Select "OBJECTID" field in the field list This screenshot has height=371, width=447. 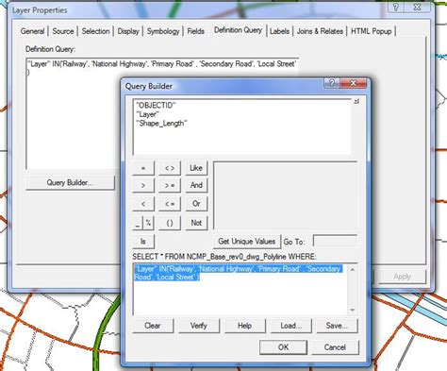156,105
